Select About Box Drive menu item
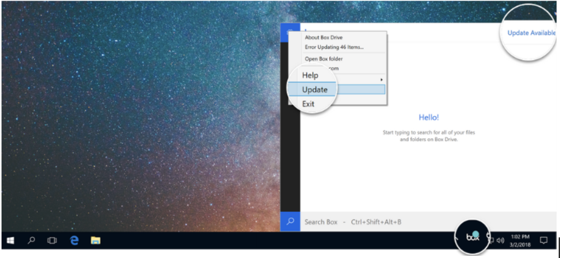 [324, 37]
